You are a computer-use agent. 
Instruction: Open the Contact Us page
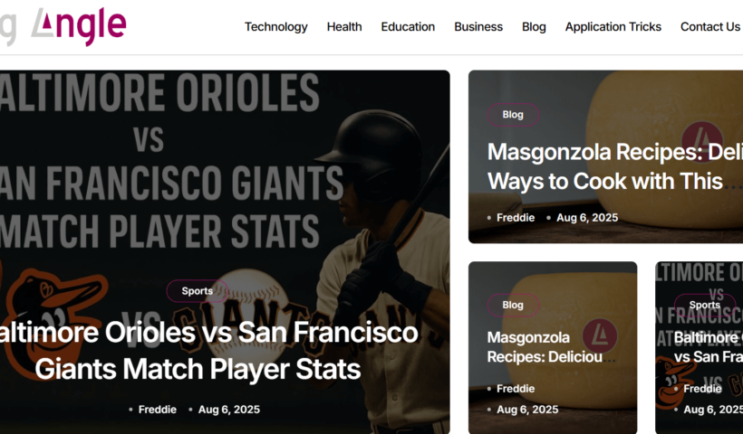coord(709,27)
